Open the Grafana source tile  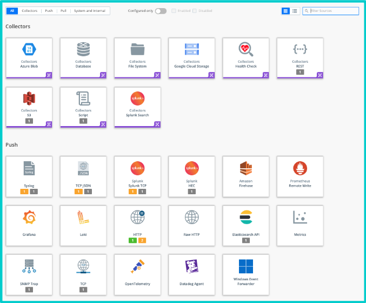[x=29, y=218]
